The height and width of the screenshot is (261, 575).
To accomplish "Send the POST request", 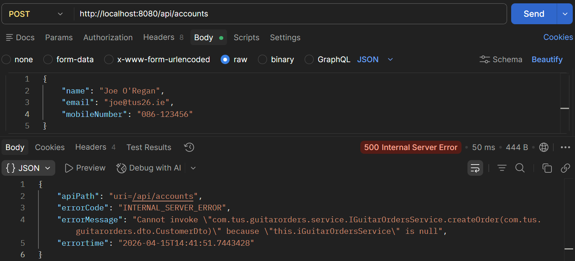I will (x=534, y=14).
